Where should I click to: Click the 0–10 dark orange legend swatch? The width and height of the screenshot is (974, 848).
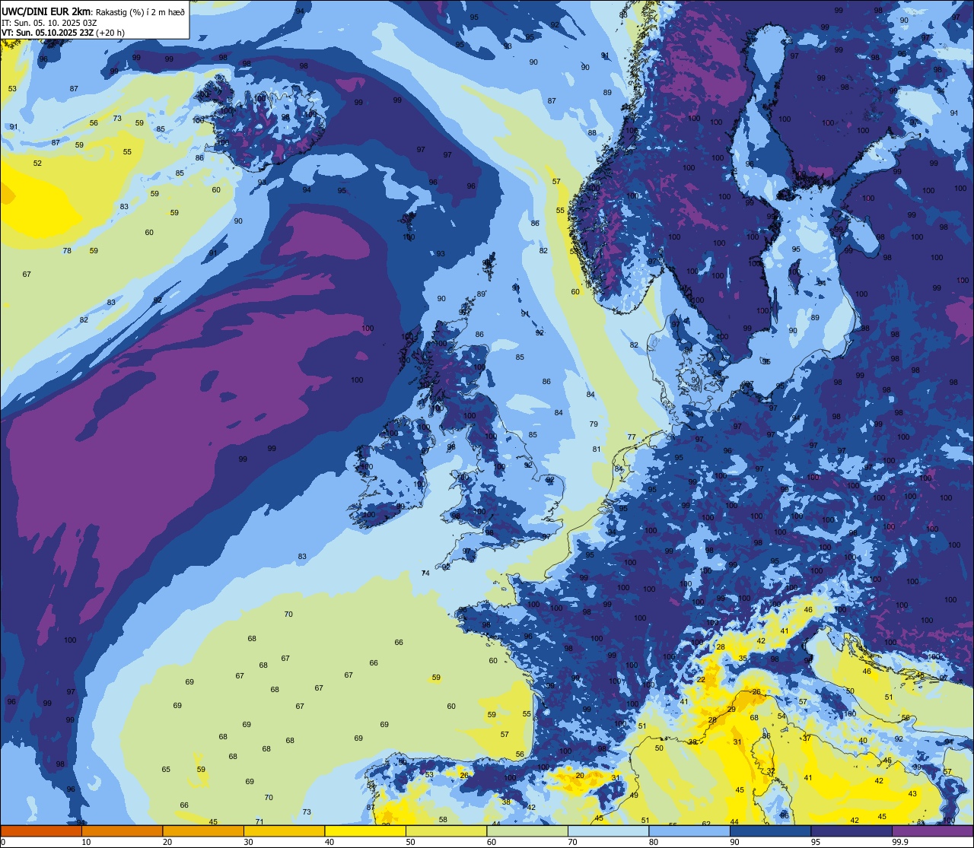click(x=41, y=831)
